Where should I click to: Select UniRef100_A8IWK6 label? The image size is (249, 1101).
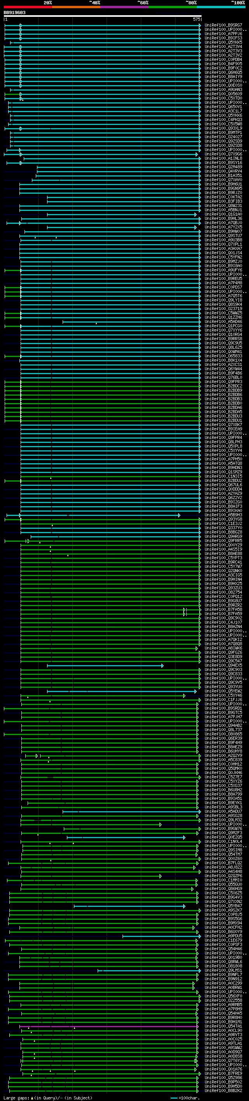pos(223,648)
